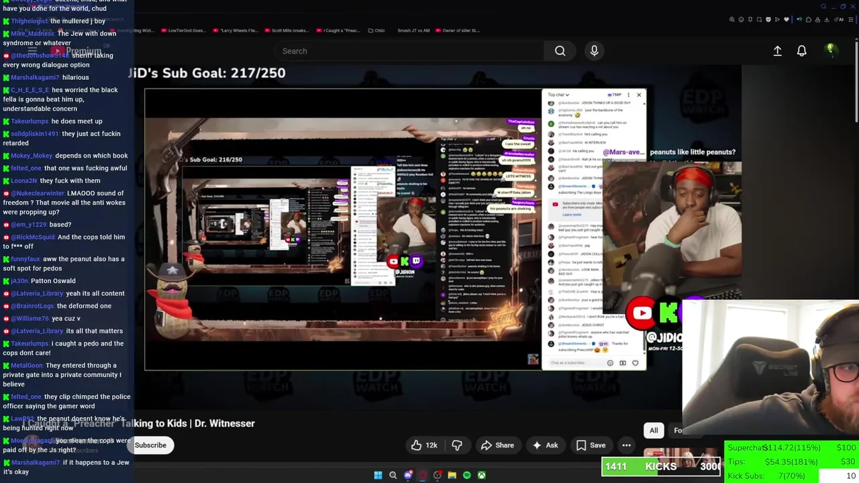Activate voice search microphone icon
Screen dimensions: 859x483
click(x=594, y=51)
